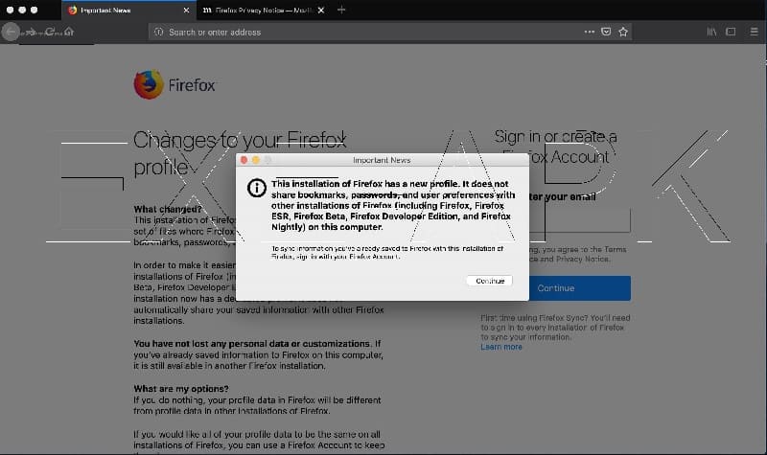Click the site information icon in address bar

pyautogui.click(x=158, y=33)
